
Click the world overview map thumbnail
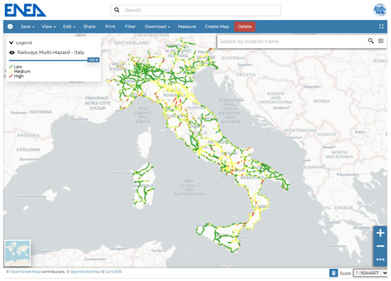click(18, 253)
